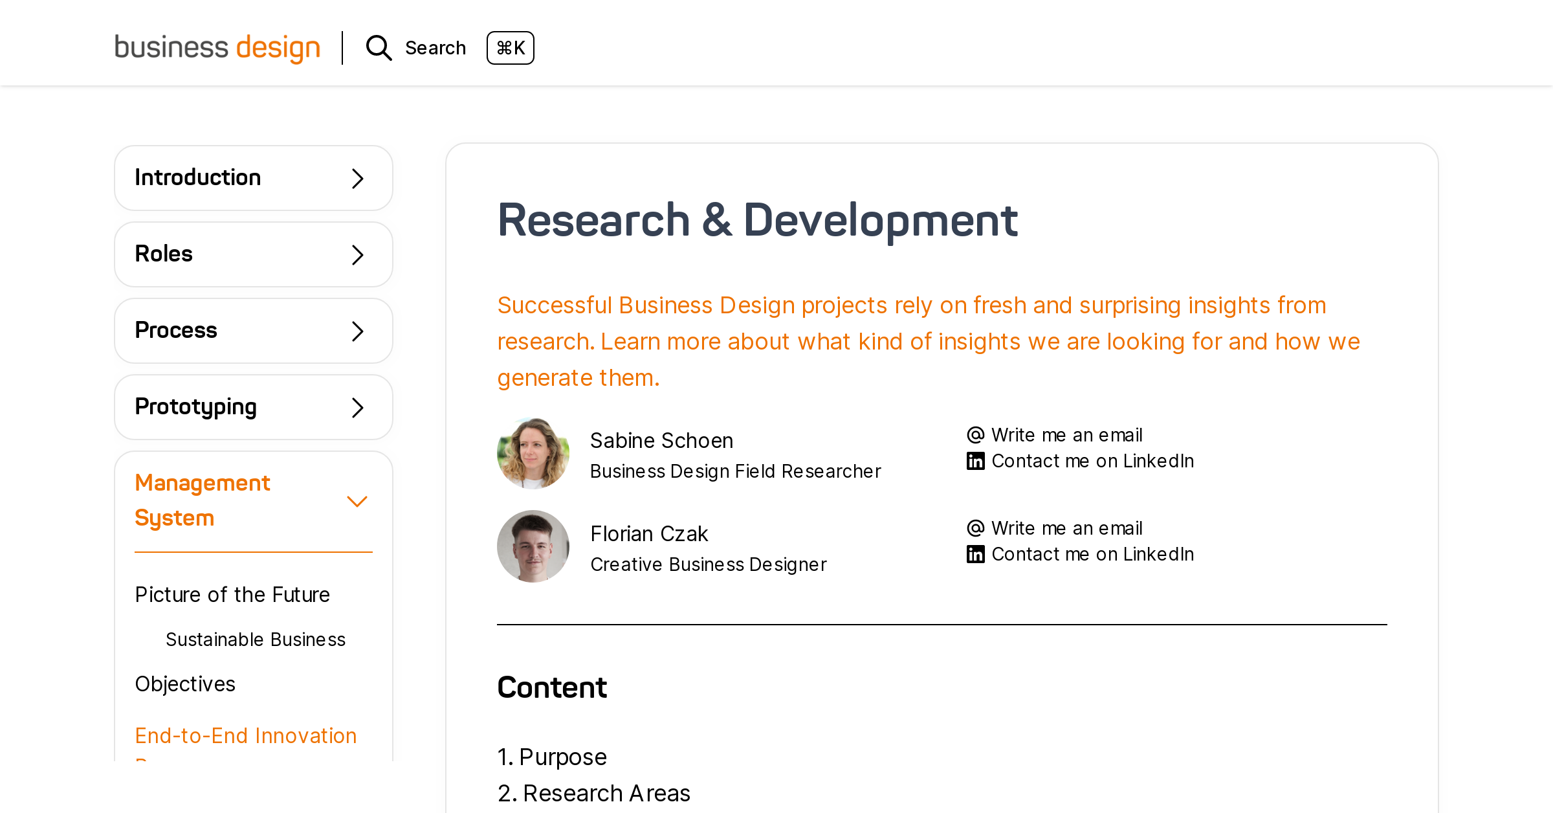Expand the Introduction section chevron
The height and width of the screenshot is (813, 1553).
(357, 178)
